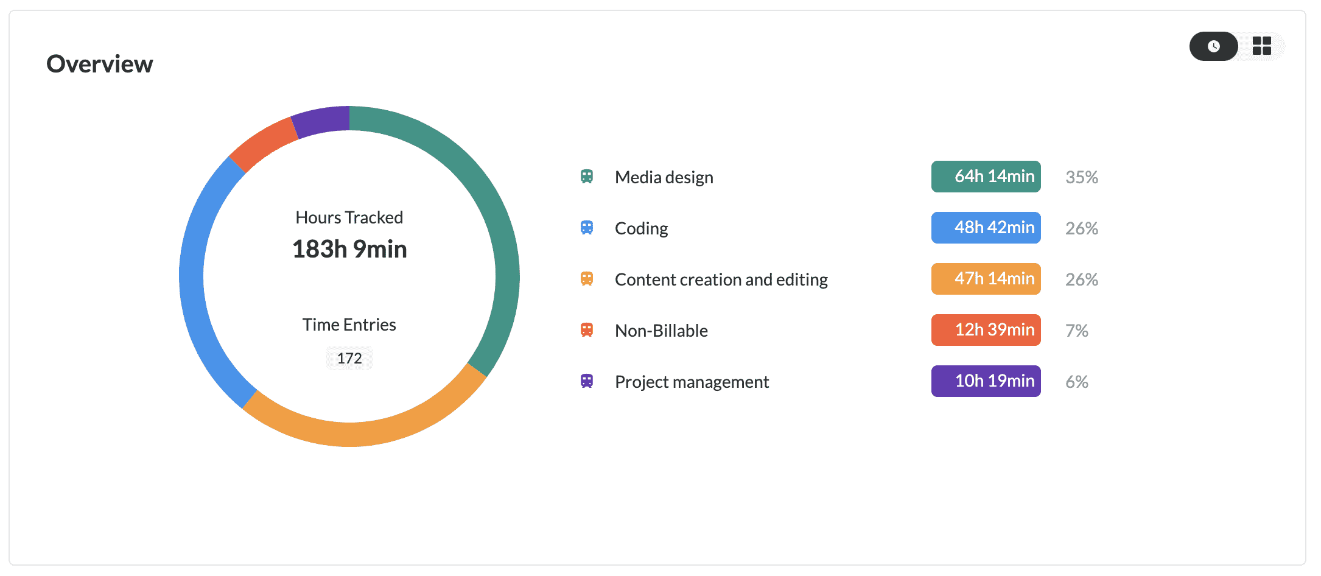Select the 48h 42min time badge
Image resolution: width=1321 pixels, height=576 pixels.
(x=986, y=228)
